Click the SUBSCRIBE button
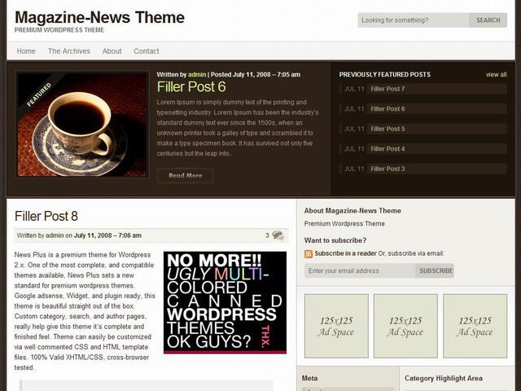521x391 pixels. (x=436, y=270)
